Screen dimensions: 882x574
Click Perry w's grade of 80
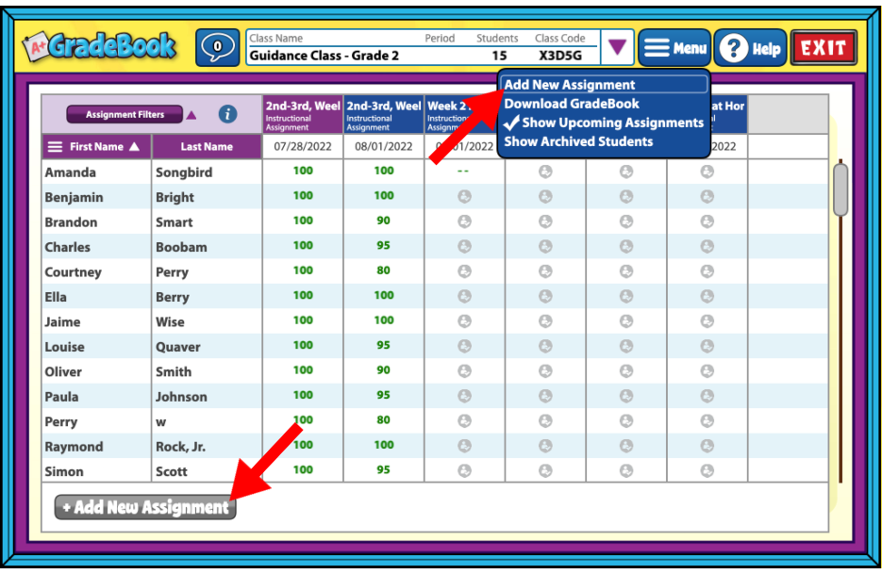click(x=384, y=420)
